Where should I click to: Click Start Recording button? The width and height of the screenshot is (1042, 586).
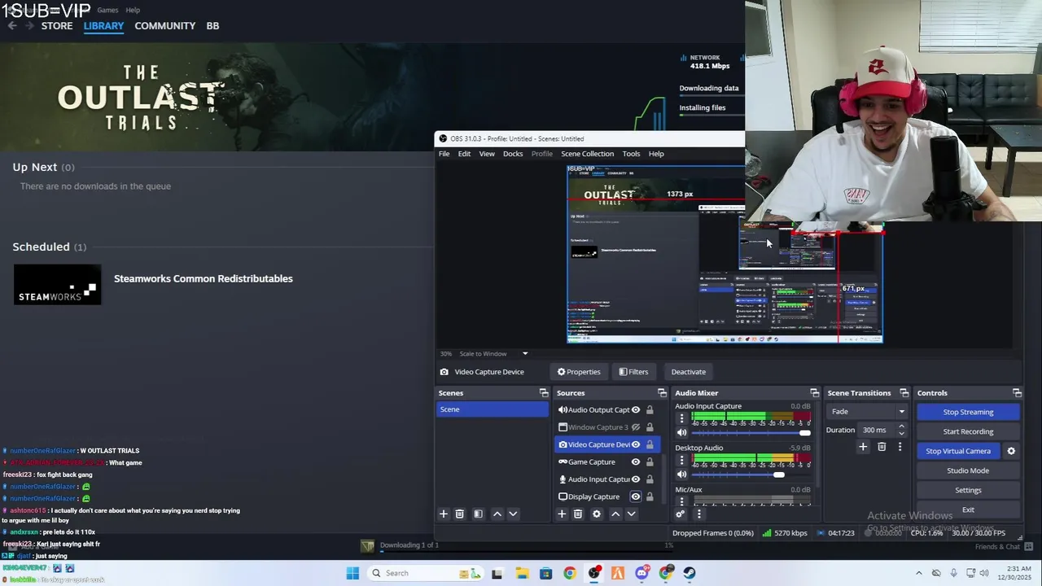click(x=968, y=431)
